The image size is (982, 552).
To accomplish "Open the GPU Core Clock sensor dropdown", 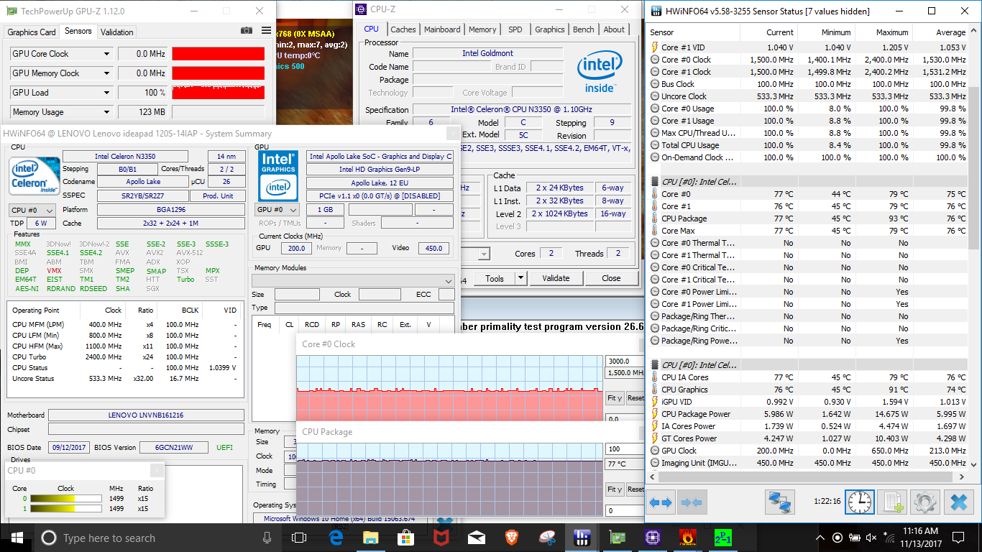I will point(107,54).
